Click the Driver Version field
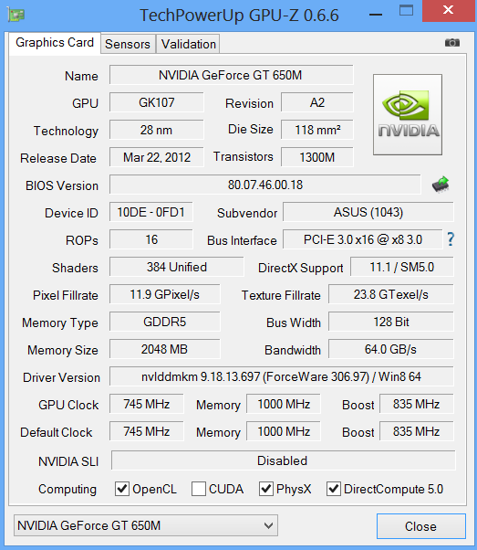 pos(281,376)
